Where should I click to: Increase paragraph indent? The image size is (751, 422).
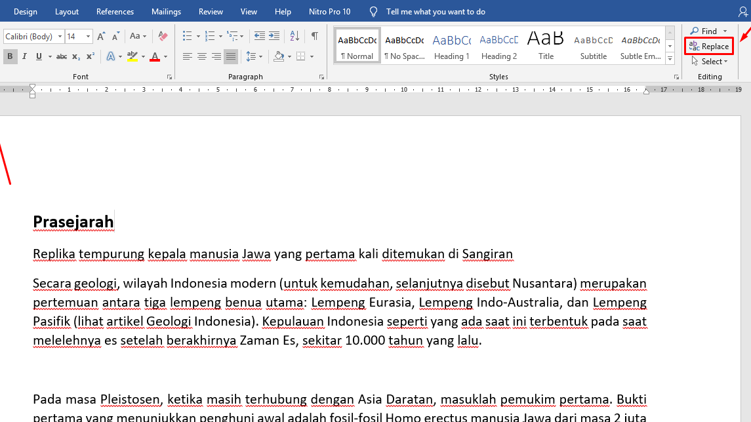274,36
